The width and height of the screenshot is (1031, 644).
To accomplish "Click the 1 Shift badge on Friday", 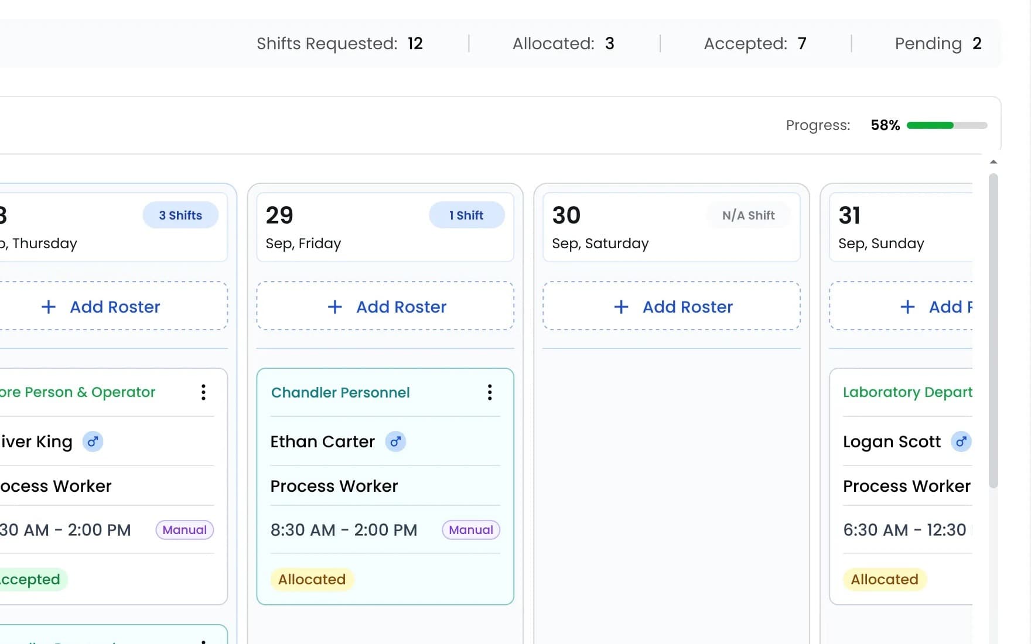I will click(x=466, y=215).
